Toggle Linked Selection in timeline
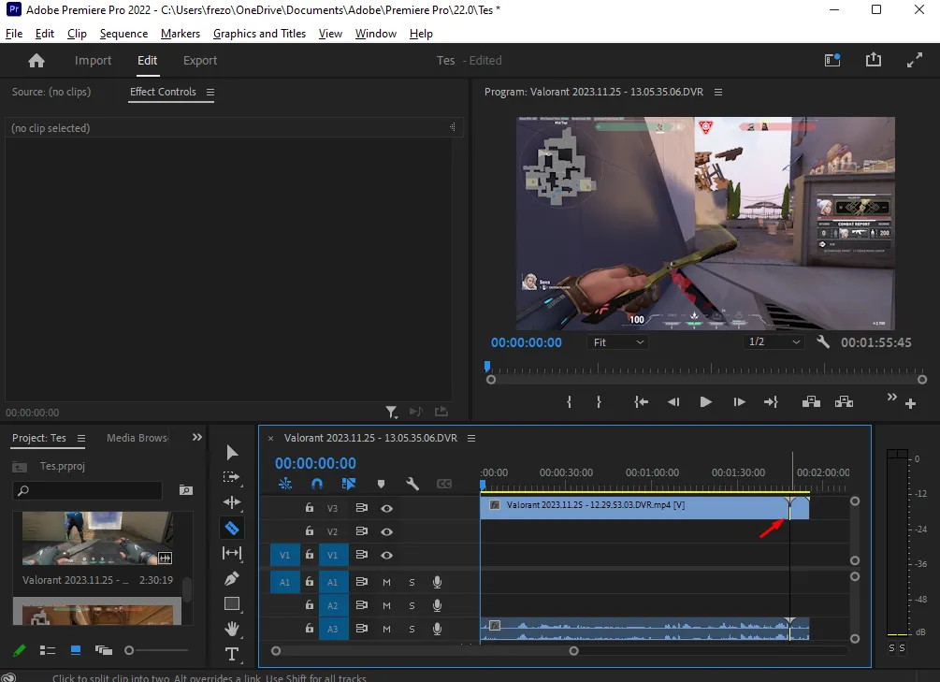Viewport: 940px width, 682px height. tap(348, 484)
